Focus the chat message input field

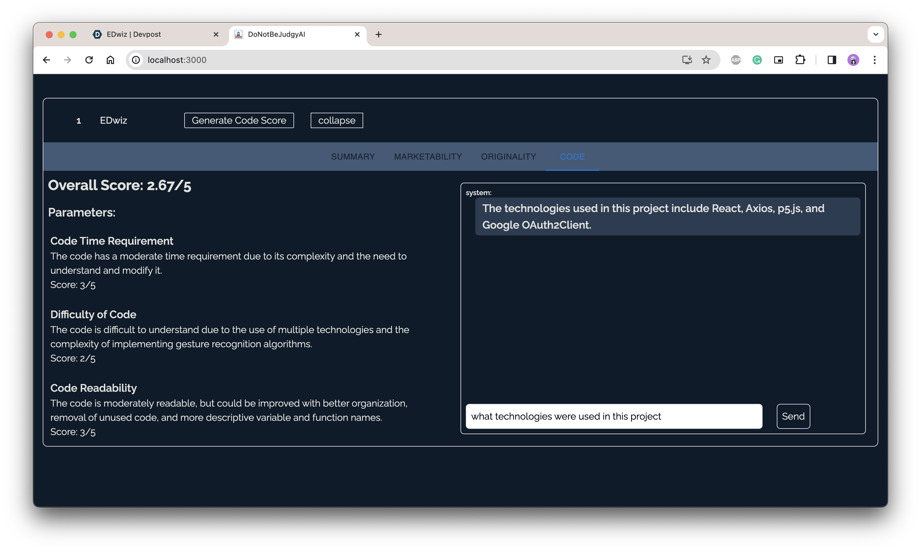614,416
